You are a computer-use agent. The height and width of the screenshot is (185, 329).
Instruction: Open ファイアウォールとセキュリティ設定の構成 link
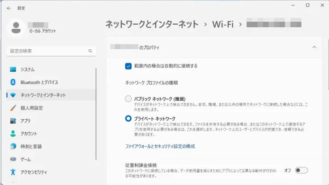[160, 146]
